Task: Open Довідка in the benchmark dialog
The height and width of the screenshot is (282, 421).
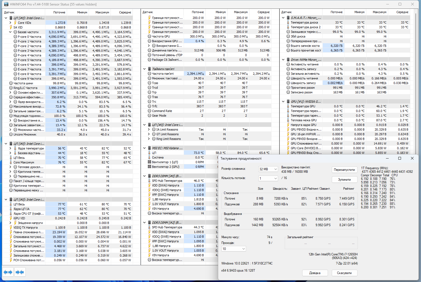Action: (315, 273)
